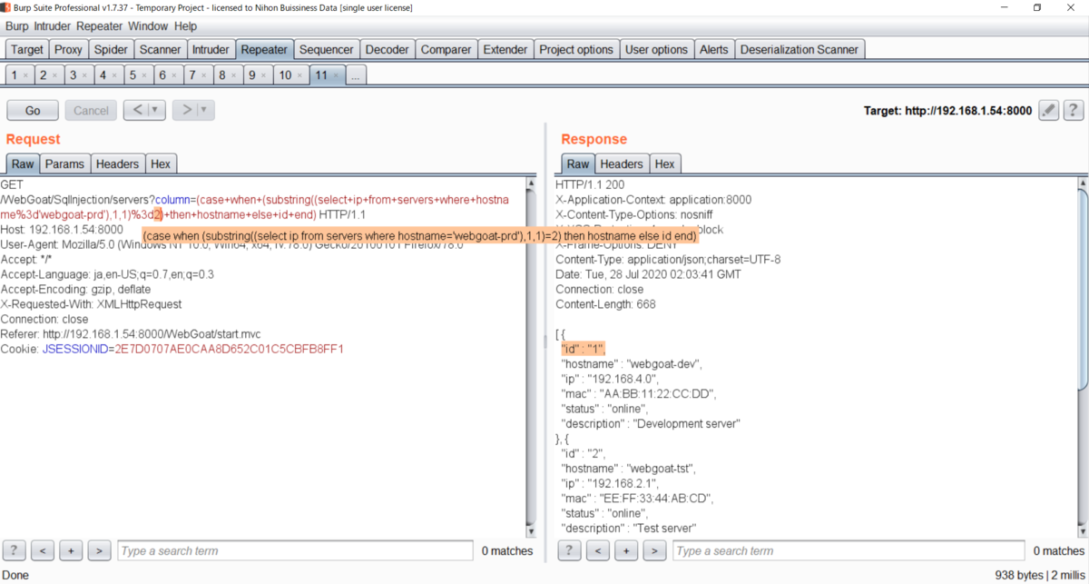Open the Repeater help question icon
Screen dimensions: 1089x584
click(x=1073, y=111)
